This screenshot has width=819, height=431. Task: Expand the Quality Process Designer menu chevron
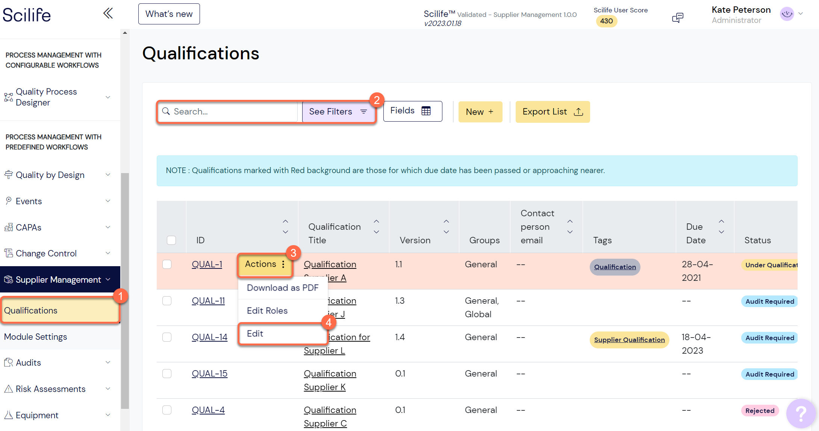pos(108,97)
